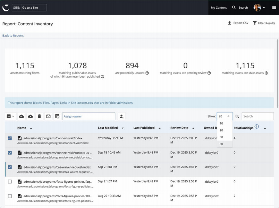
Task: Click the magnifier icon beside Search in header
Action: point(234,8)
